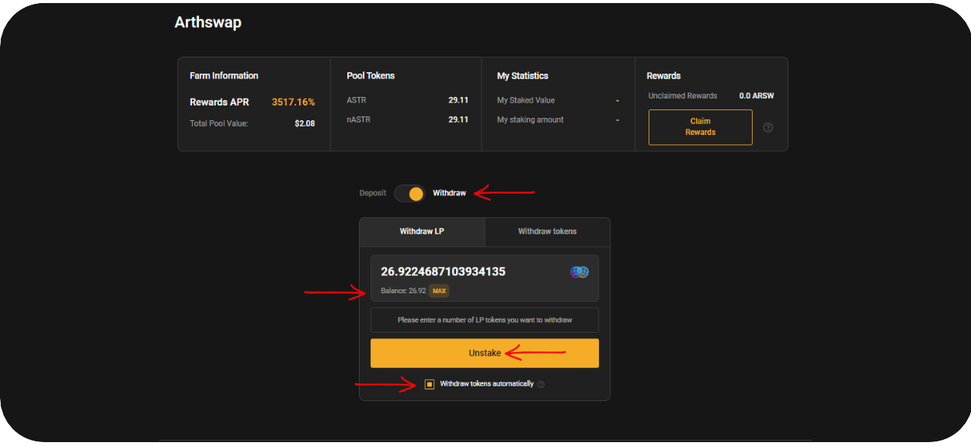The height and width of the screenshot is (446, 971).
Task: Click the ASTR pool token row
Action: (406, 100)
